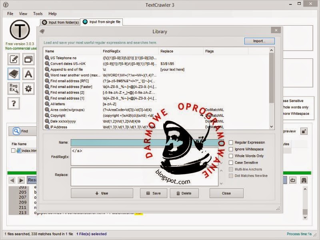Open the Tools menu
The image size is (320, 240).
pos(38,13)
